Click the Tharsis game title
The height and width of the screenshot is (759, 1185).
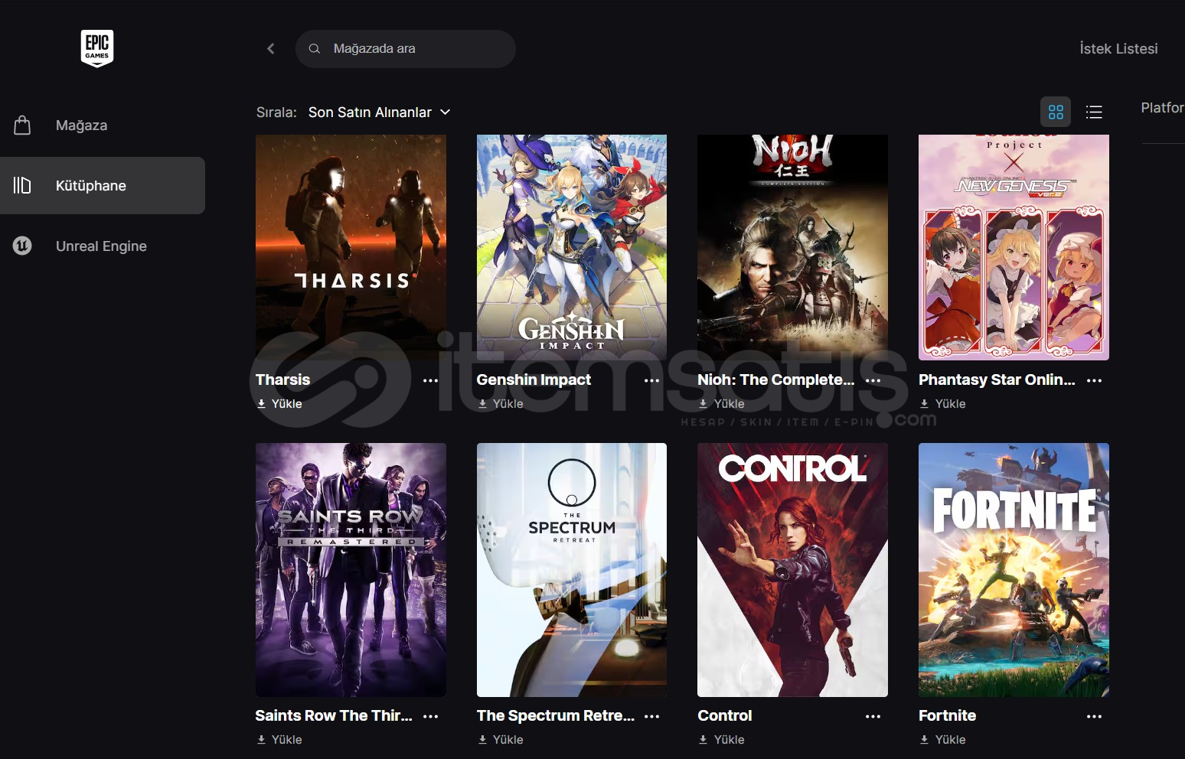pyautogui.click(x=282, y=379)
